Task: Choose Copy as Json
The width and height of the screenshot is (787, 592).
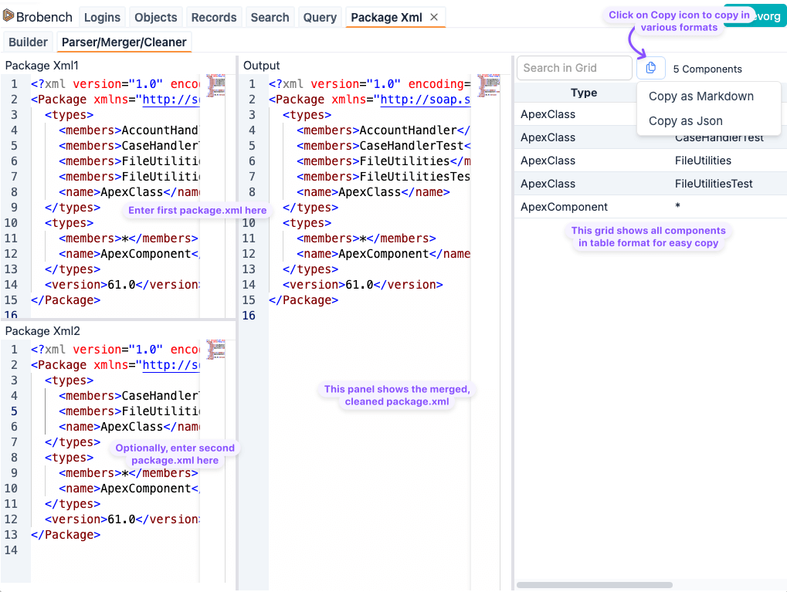Action: click(x=686, y=121)
